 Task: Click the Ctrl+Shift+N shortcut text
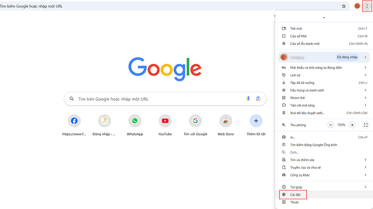click(x=358, y=44)
